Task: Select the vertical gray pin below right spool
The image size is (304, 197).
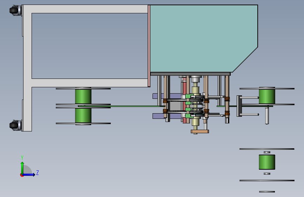Action: tap(267, 116)
